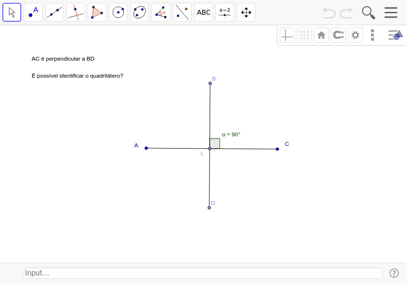407x284 pixels.
Task: Select the Move arrow tool
Action: 12,12
